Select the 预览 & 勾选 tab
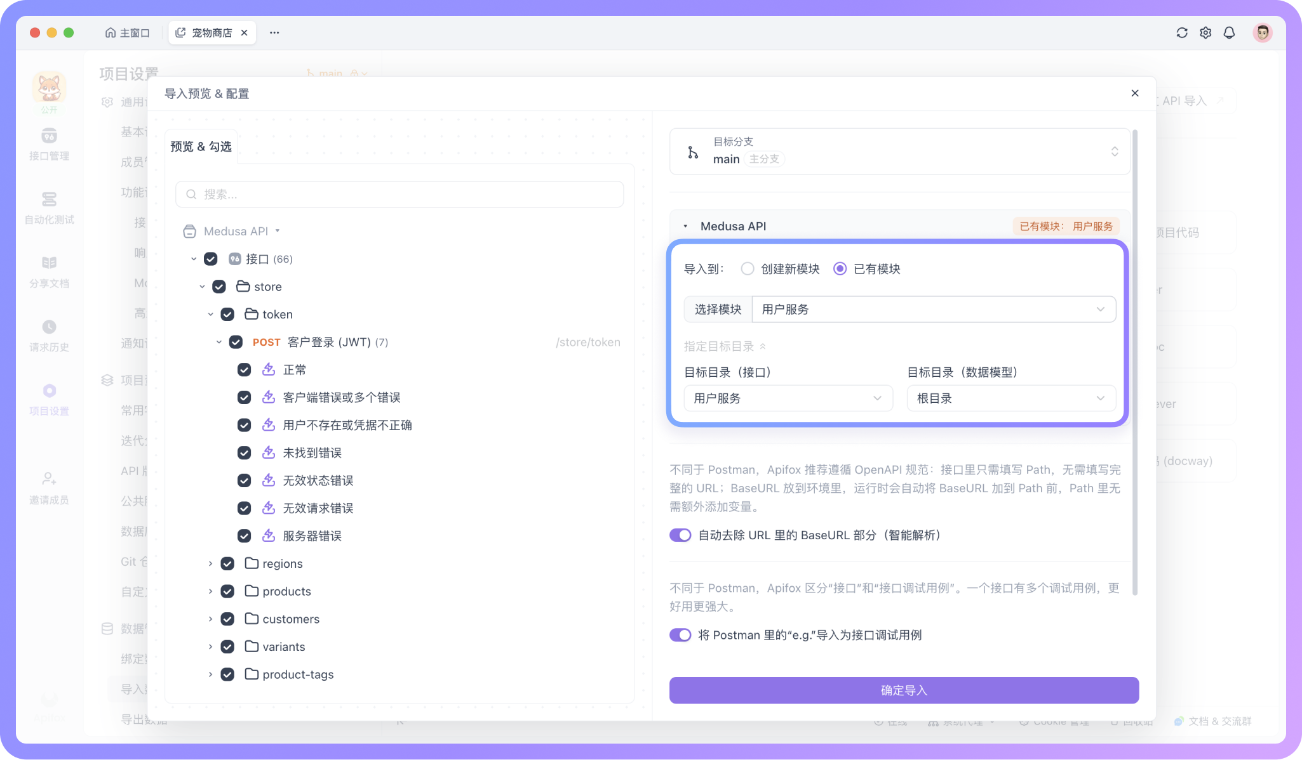 (x=201, y=146)
